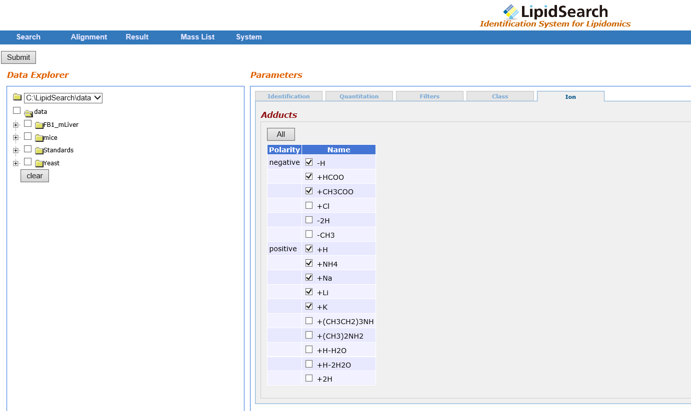Switch to the Class tab
The height and width of the screenshot is (411, 691).
[x=500, y=96]
